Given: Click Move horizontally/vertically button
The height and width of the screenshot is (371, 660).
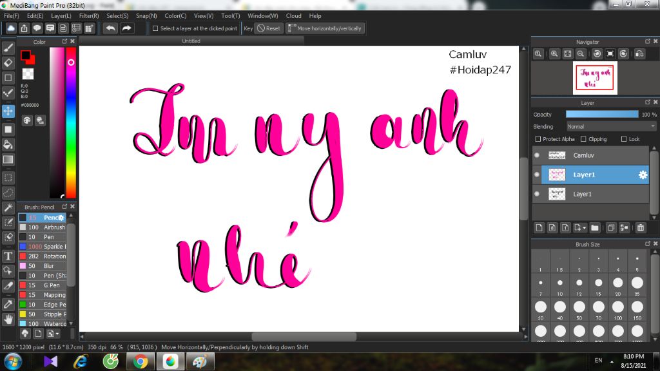Looking at the screenshot, I should pos(325,28).
